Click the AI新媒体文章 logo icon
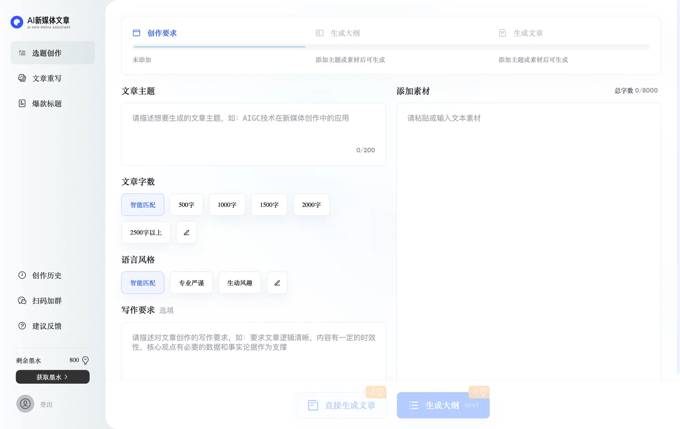 click(x=17, y=22)
